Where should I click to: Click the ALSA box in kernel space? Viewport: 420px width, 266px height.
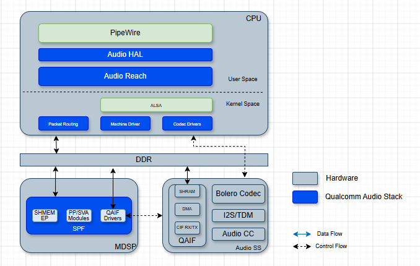[x=157, y=105]
